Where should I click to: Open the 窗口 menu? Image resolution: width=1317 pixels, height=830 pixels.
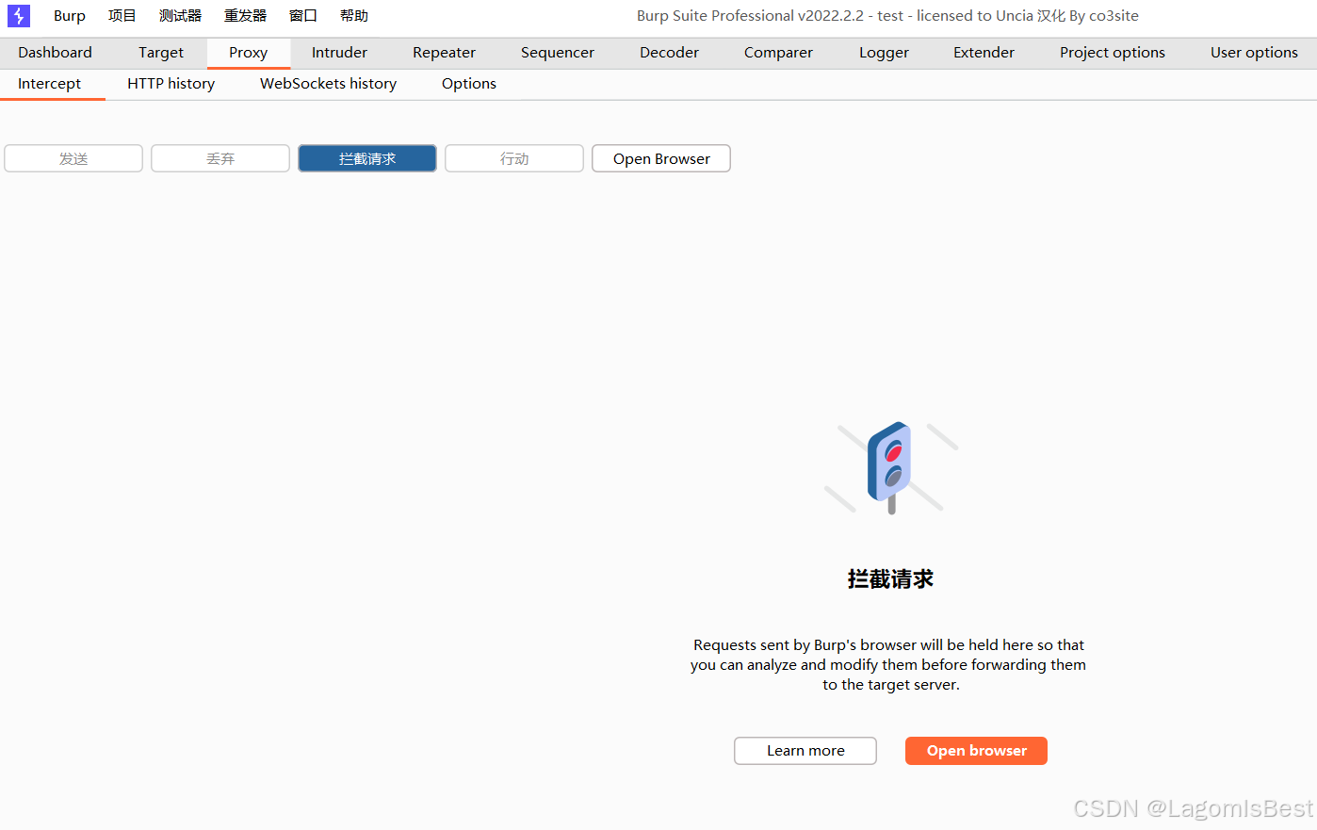click(302, 16)
